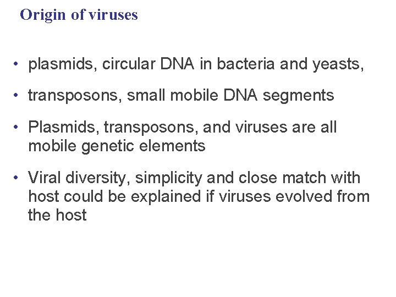Image resolution: width=396 pixels, height=297 pixels.
Task: Click the bullet dot before 'Viral diversity'
Action: click(18, 178)
